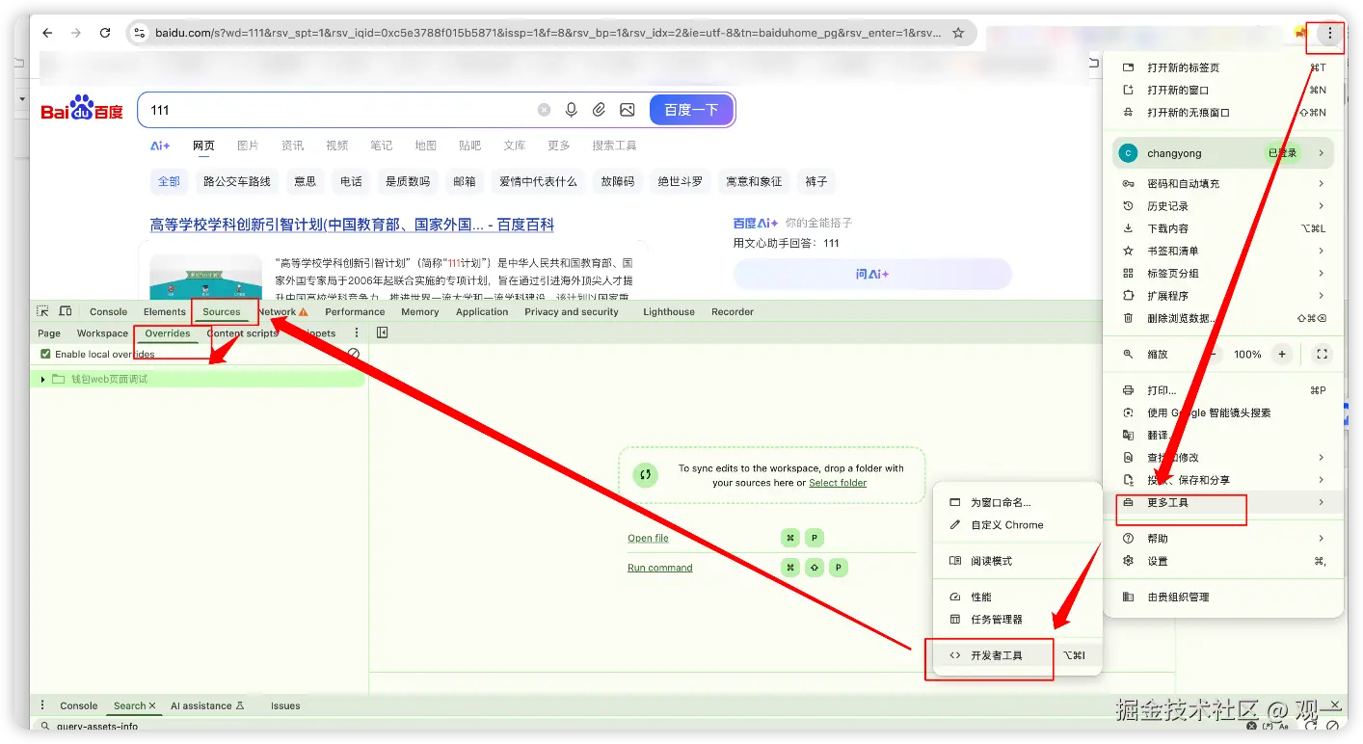The height and width of the screenshot is (744, 1363).
Task: Select 阅读模式 in the submenu
Action: click(x=1017, y=561)
